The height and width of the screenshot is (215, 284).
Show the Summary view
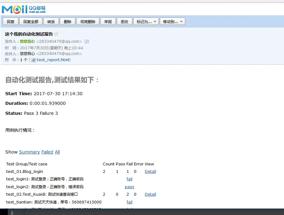point(29,152)
